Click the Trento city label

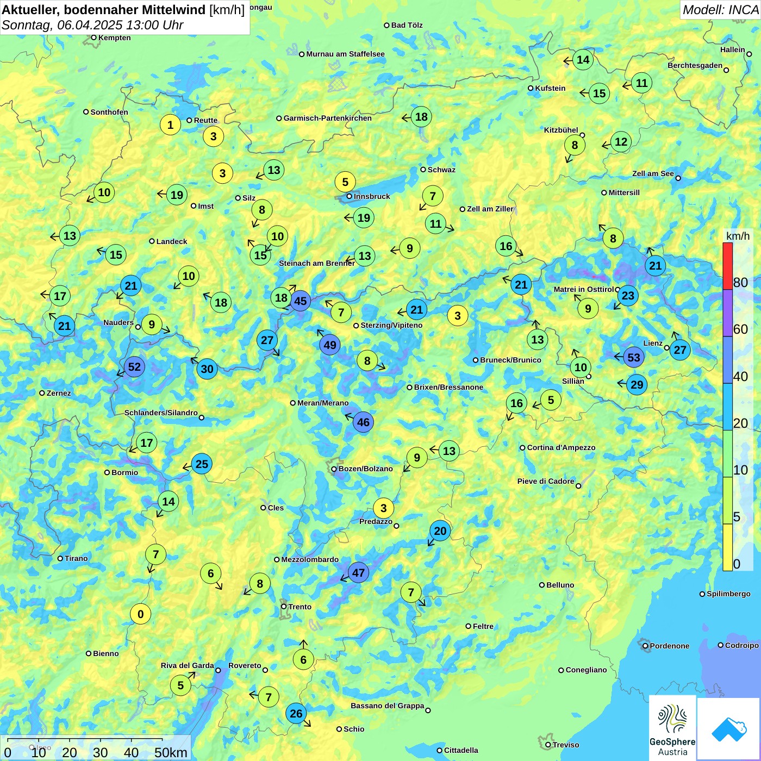click(300, 607)
